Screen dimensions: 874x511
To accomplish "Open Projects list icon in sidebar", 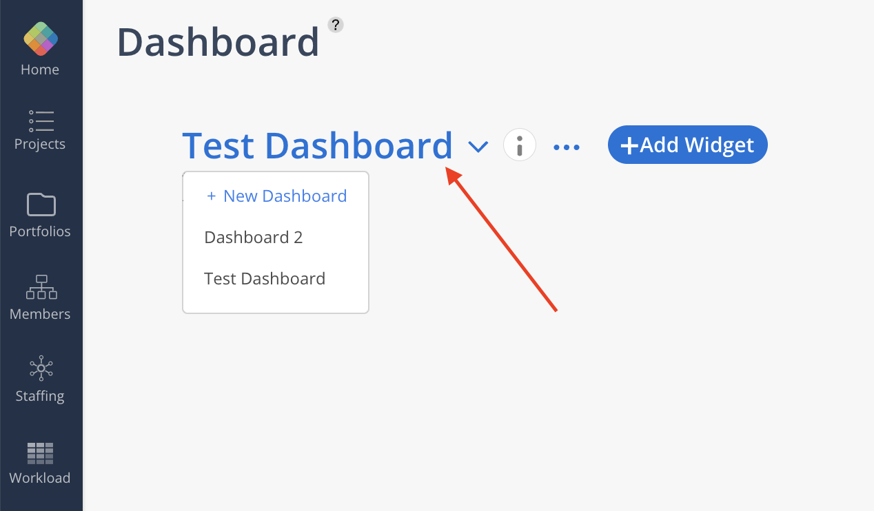I will point(41,121).
